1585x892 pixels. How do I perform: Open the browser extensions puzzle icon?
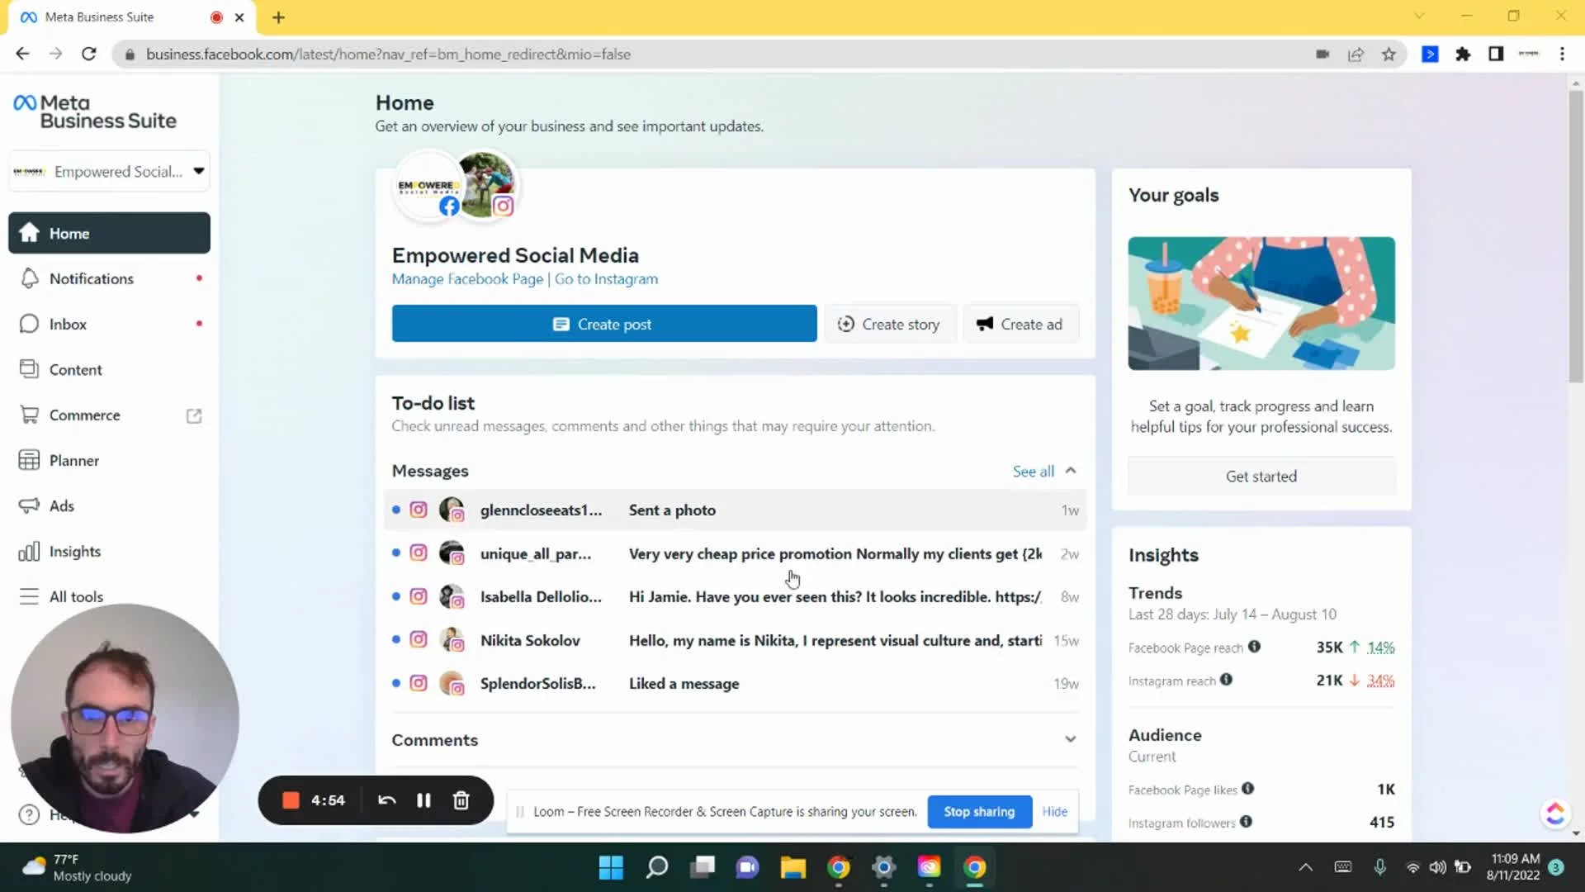click(x=1463, y=54)
